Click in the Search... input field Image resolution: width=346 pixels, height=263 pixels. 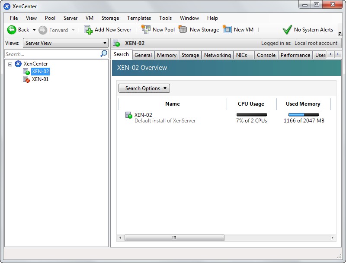[52, 54]
